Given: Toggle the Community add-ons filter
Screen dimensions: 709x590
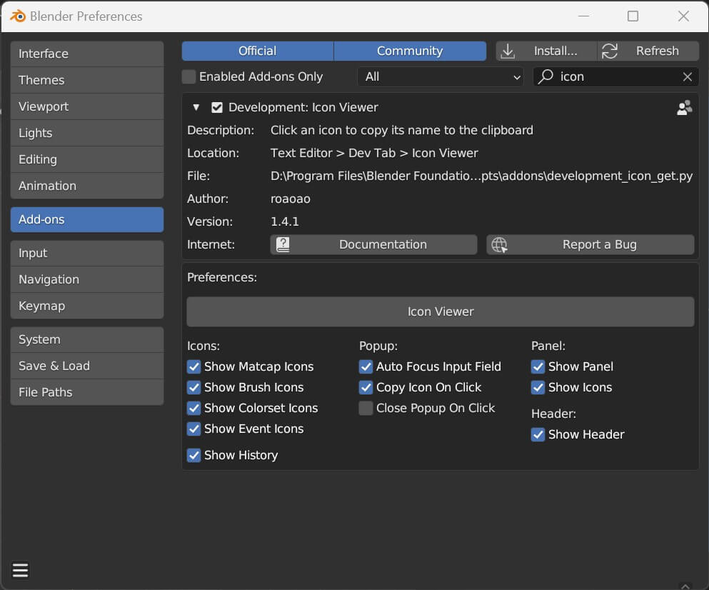Looking at the screenshot, I should (x=410, y=51).
